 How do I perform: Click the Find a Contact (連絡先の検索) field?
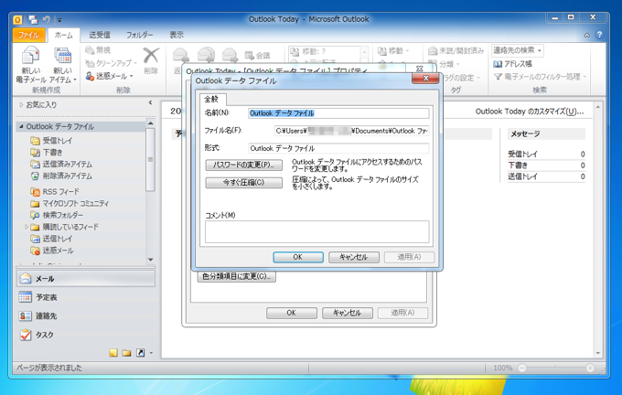pyautogui.click(x=518, y=50)
